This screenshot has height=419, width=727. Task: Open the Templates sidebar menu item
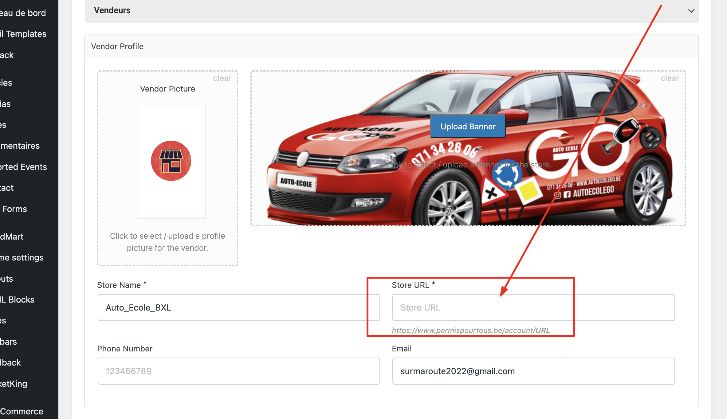23,34
